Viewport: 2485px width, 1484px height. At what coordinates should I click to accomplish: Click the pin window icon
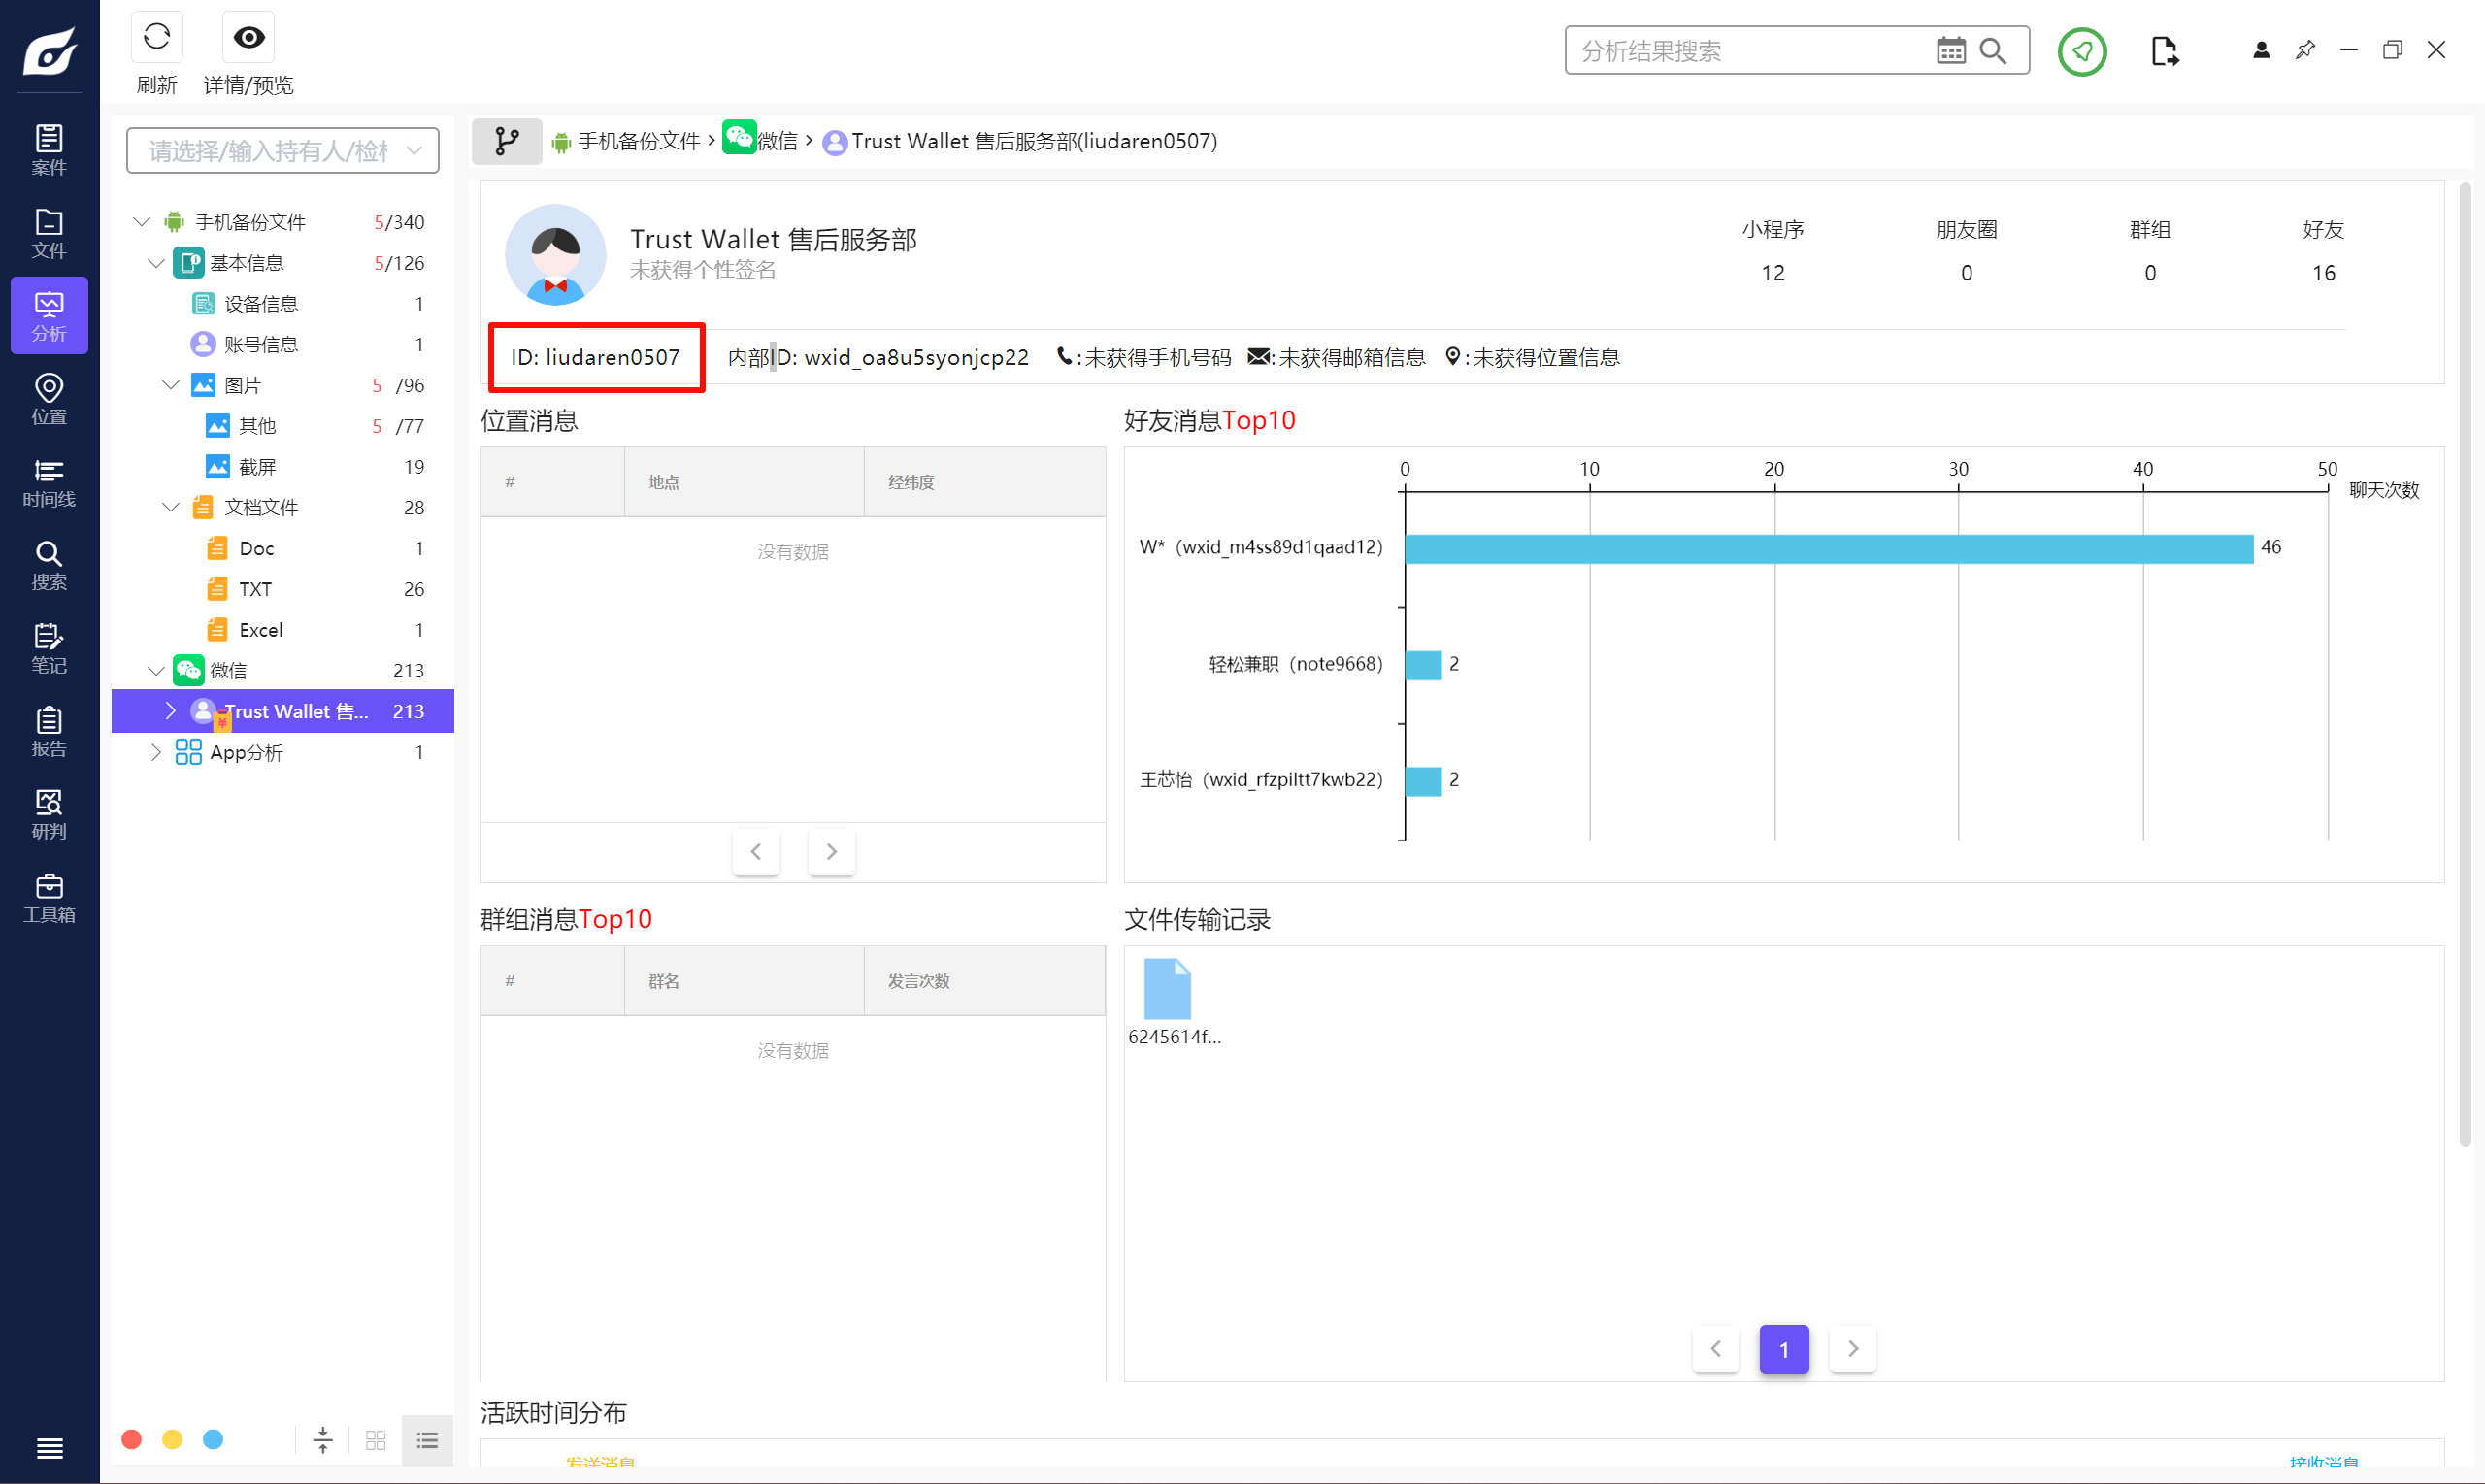click(2305, 49)
